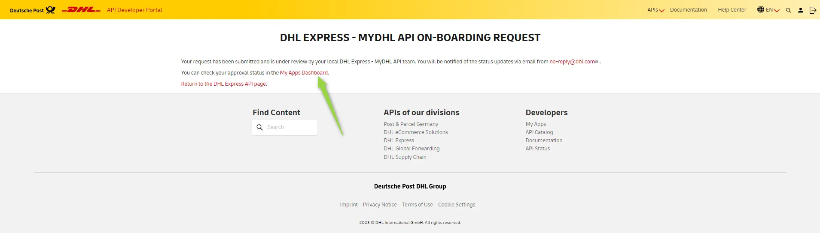This screenshot has width=820, height=233.
Task: Click the no-reply@dhl.com email link
Action: point(572,62)
